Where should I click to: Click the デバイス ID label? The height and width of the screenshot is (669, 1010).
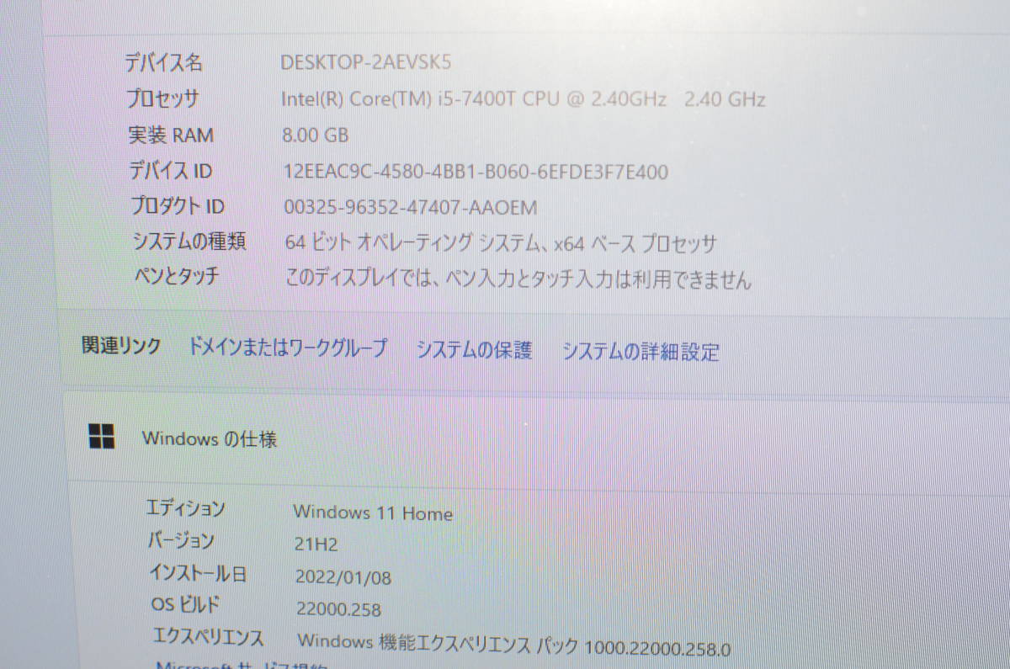172,171
